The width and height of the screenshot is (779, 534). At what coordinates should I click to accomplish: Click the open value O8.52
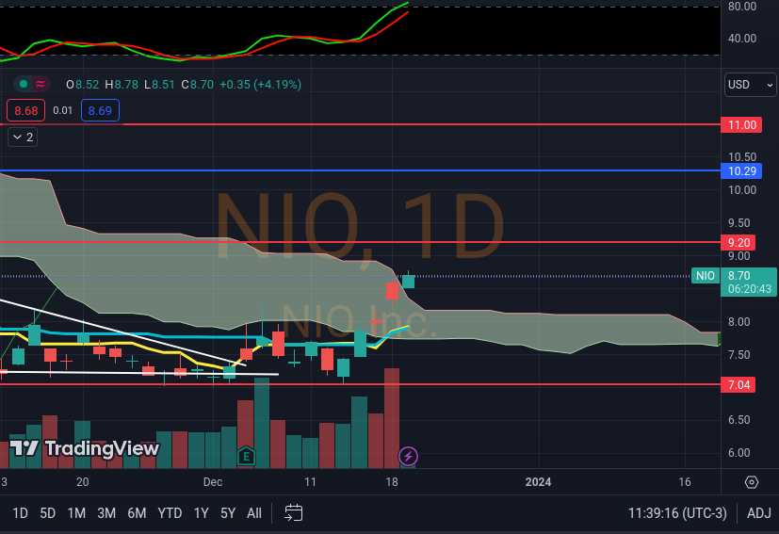tap(83, 85)
